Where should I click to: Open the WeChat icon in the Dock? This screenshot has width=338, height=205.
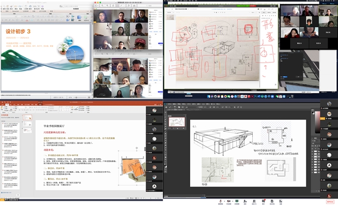coord(277,96)
